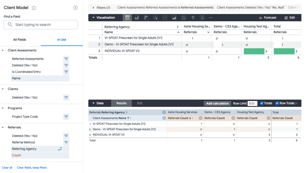Expand Referring Agency pivot header arrow
This screenshot has height=173, width=306.
[178, 27]
